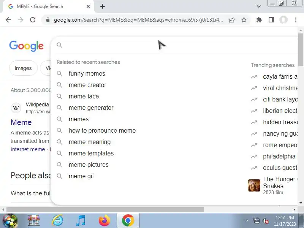
Task: Open trending search 'nancy ng'
Action: click(x=280, y=134)
